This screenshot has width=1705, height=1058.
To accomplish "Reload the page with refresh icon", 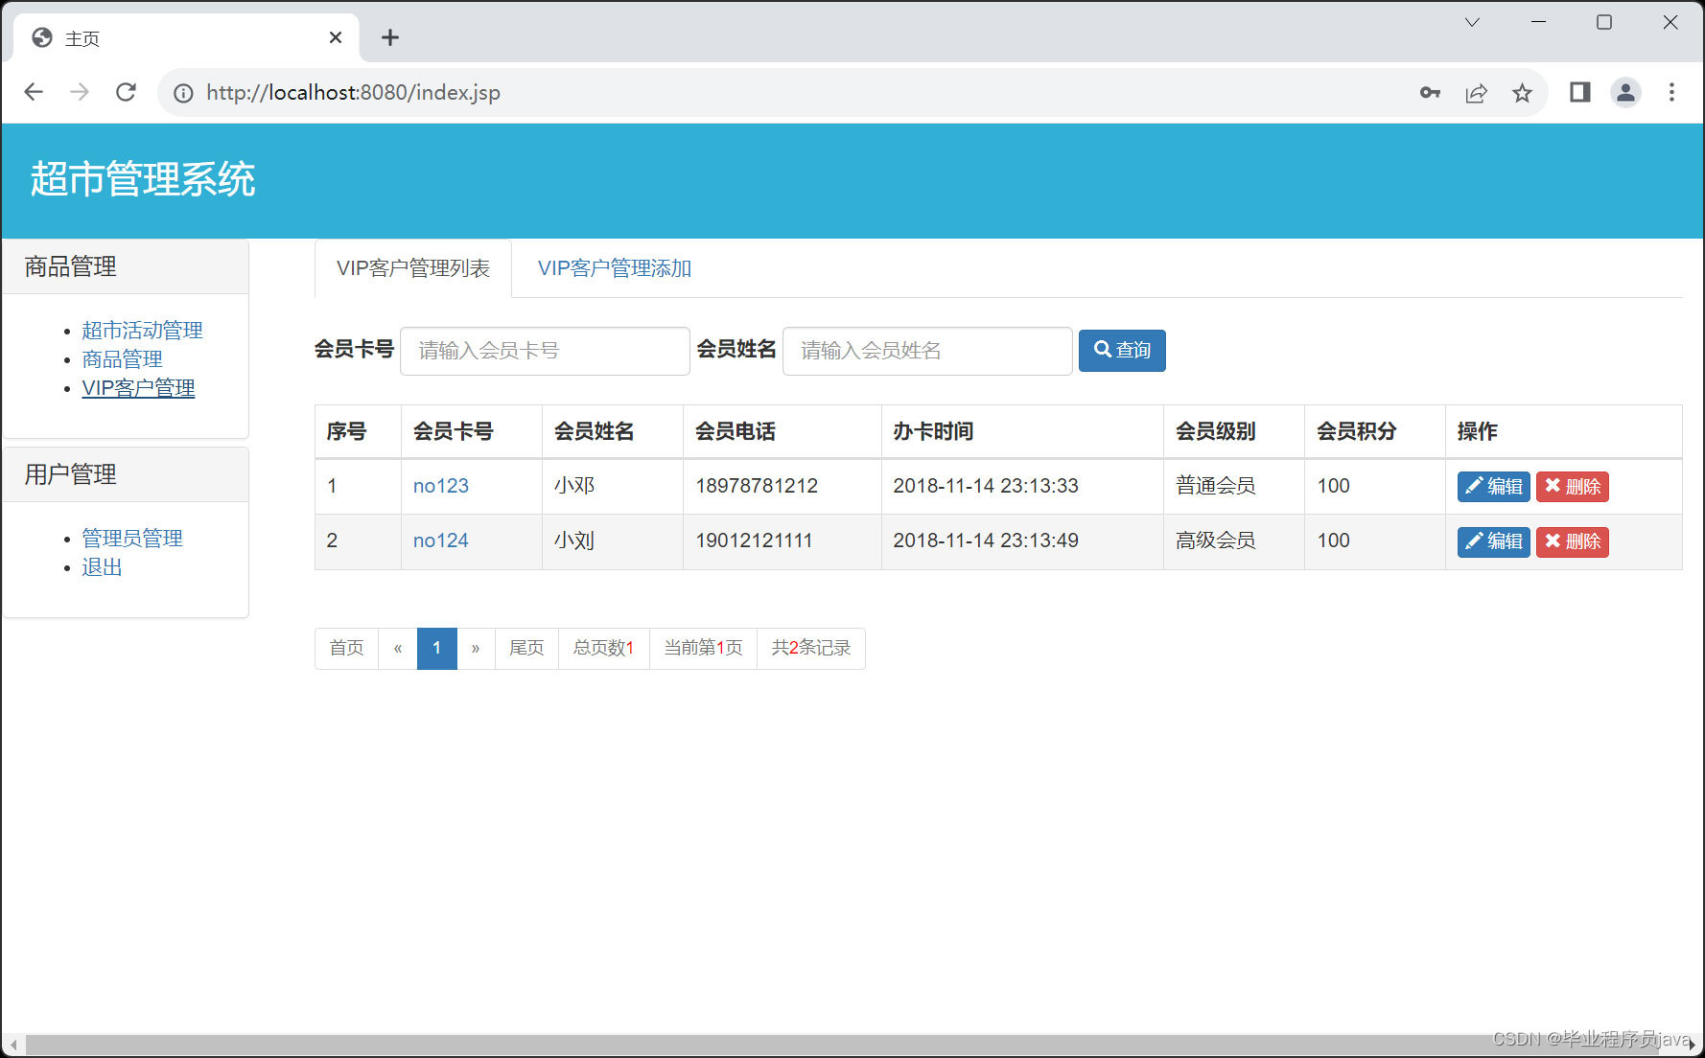I will 126,92.
